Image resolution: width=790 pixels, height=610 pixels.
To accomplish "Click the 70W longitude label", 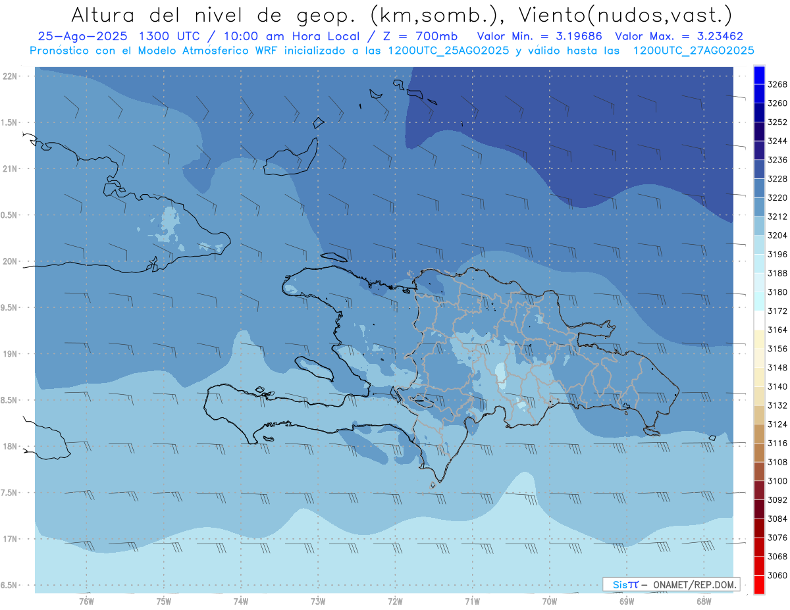I will click(x=550, y=601).
